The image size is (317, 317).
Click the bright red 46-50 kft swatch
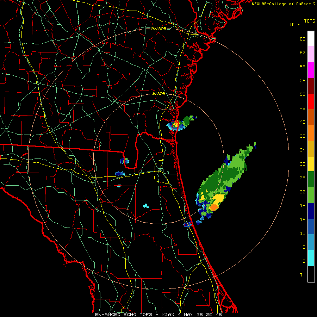coord(311,101)
